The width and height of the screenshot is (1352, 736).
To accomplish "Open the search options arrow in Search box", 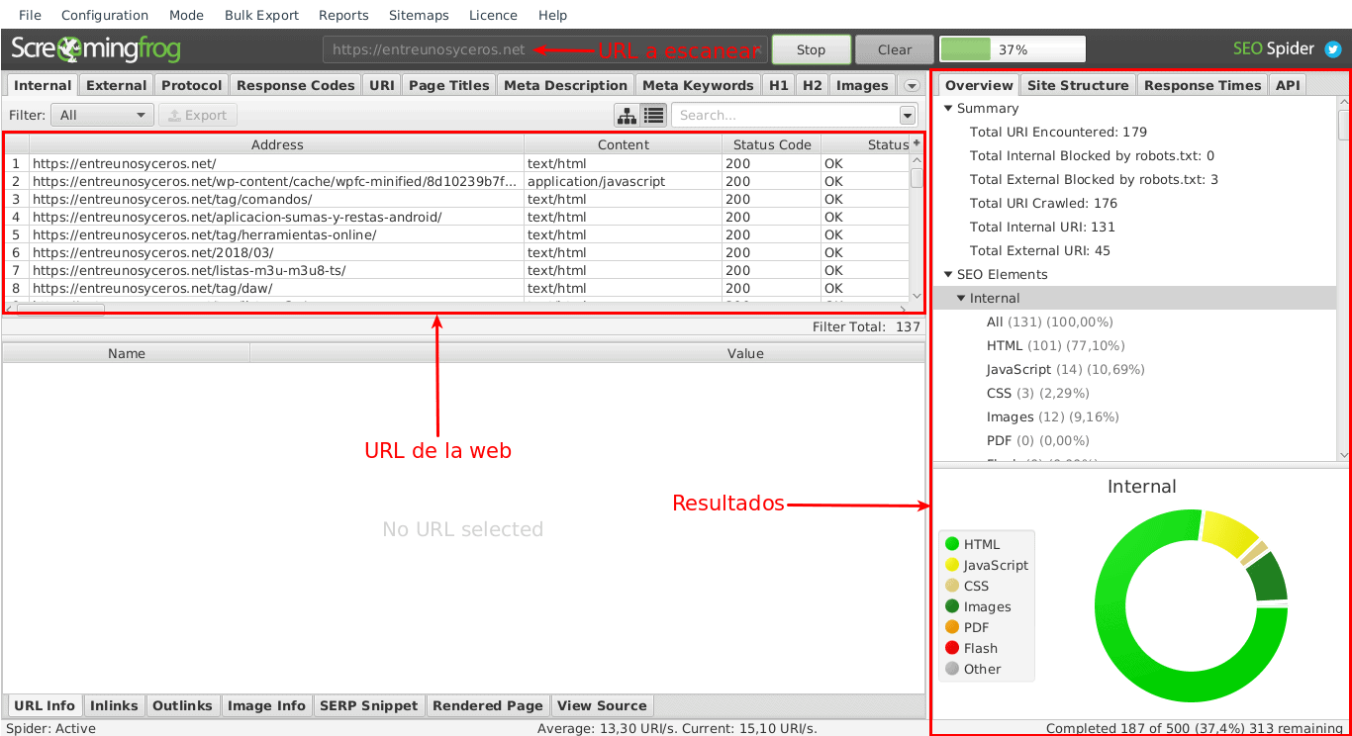I will coord(908,116).
